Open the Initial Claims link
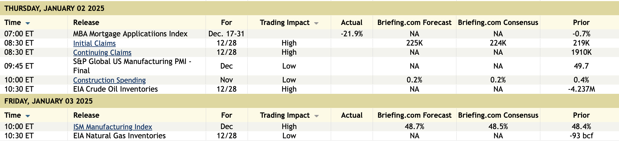 pos(94,43)
